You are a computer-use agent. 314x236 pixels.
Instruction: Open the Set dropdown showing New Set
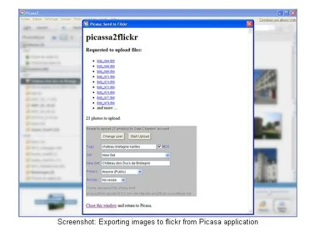(x=136, y=155)
